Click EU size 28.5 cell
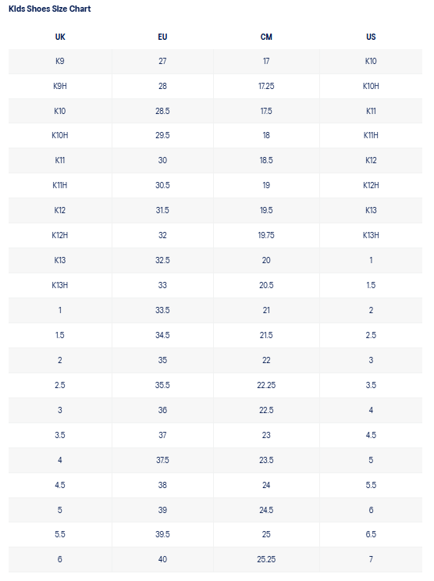Image resolution: width=434 pixels, height=581 pixels. (x=162, y=111)
